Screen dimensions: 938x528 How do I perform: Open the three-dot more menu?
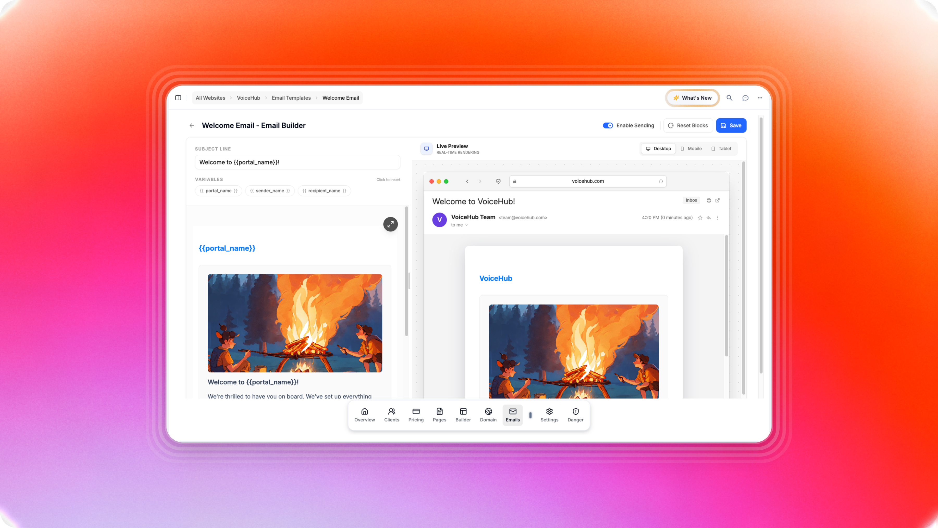coord(760,98)
